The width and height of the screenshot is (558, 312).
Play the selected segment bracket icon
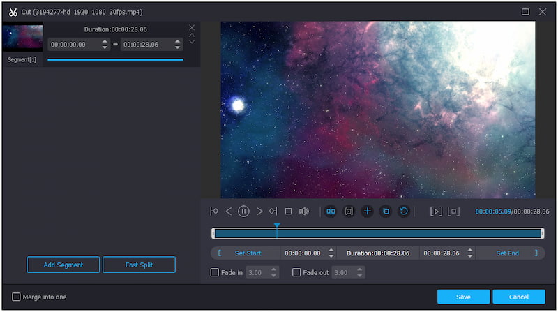pos(436,211)
